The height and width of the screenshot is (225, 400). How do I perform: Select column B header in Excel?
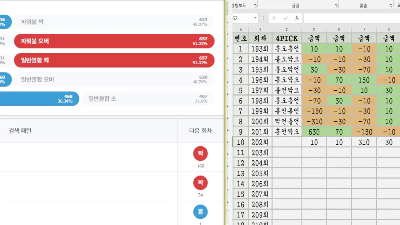[x=260, y=30]
